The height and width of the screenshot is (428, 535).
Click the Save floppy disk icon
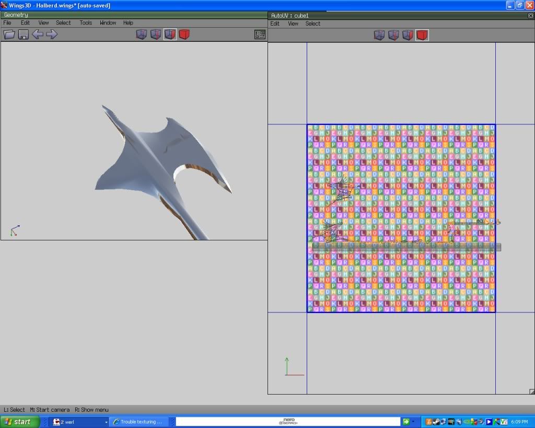23,34
